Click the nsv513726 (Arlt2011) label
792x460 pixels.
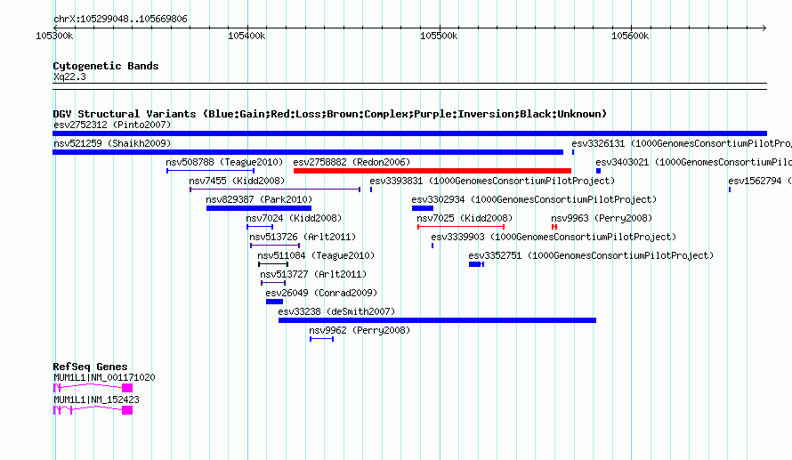coord(303,237)
